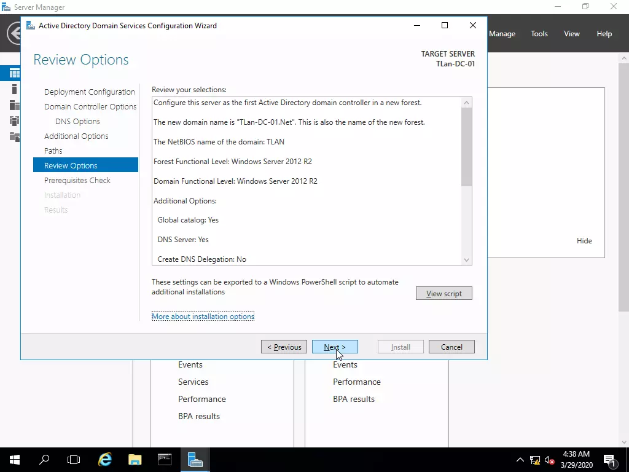The width and height of the screenshot is (629, 472).
Task: Click the View script button
Action: pos(443,293)
